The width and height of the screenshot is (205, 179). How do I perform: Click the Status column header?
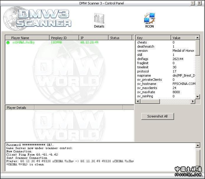pos(120,38)
